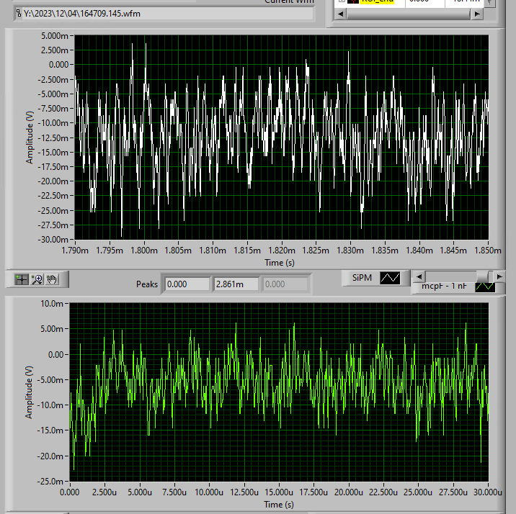Select the hand pan tool
The width and height of the screenshot is (516, 514).
point(53,279)
